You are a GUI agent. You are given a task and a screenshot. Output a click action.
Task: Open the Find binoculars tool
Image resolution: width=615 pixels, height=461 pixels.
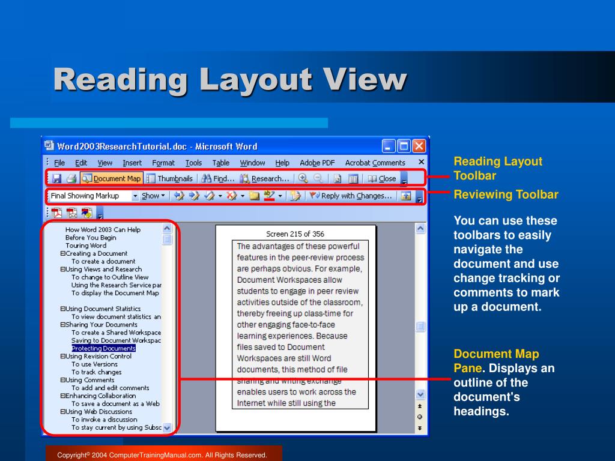click(217, 179)
